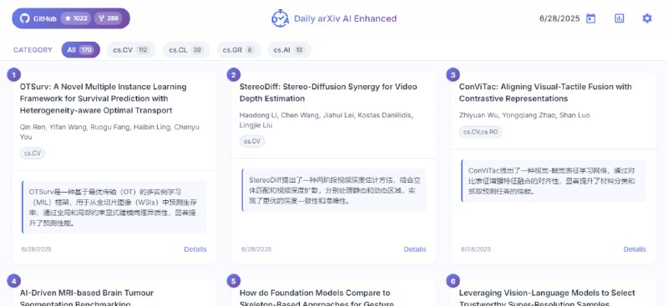
Task: Click the StereoDiff Chinese summary box
Action: point(333,190)
